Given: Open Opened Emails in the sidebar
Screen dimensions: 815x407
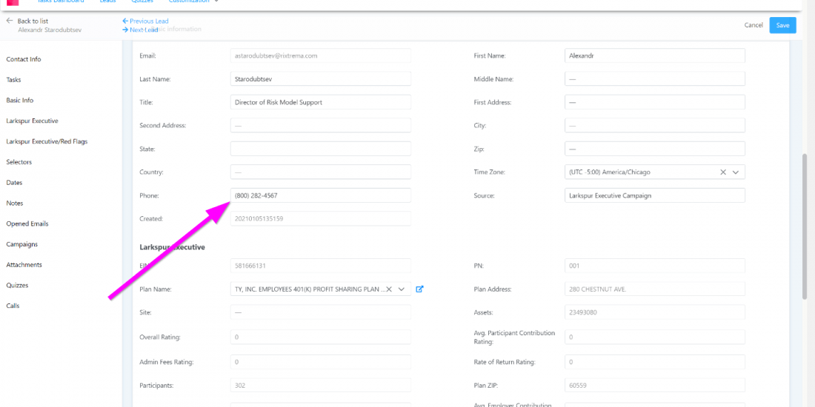Looking at the screenshot, I should [27, 223].
